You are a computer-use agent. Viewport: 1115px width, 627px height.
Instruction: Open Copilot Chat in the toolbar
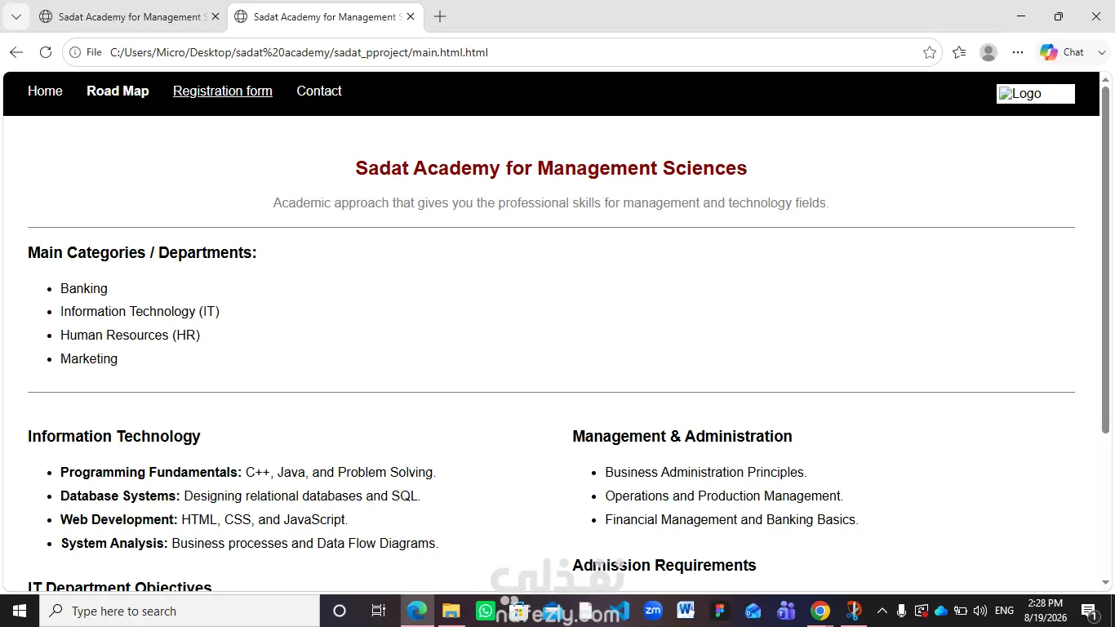point(1062,52)
